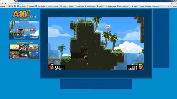Open the Foto.Mail.Ru bookmark
The height and width of the screenshot is (99, 177).
(x=21, y=6)
